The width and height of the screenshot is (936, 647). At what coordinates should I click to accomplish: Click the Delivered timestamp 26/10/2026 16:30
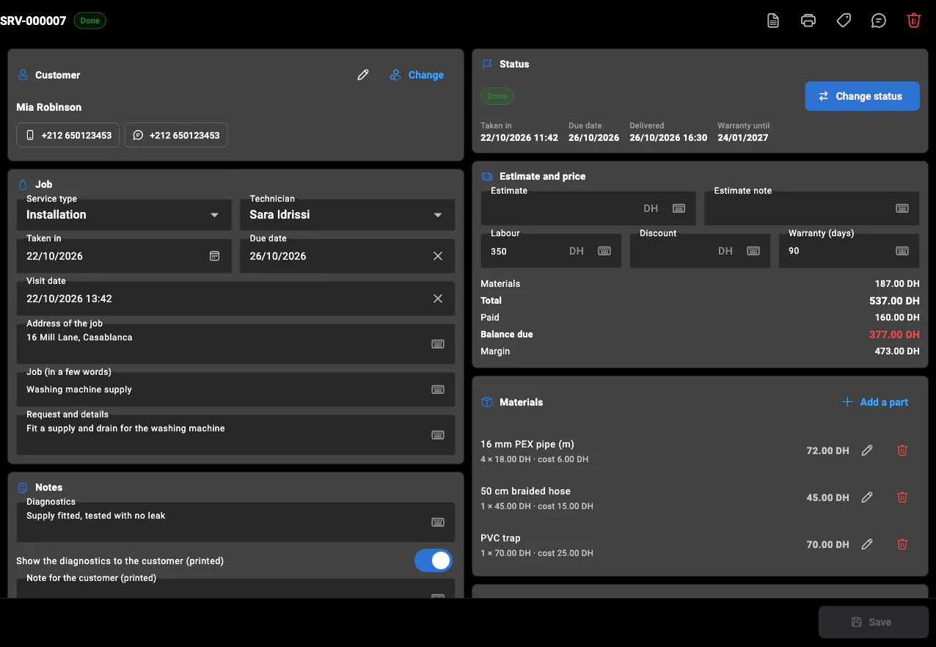pos(668,138)
